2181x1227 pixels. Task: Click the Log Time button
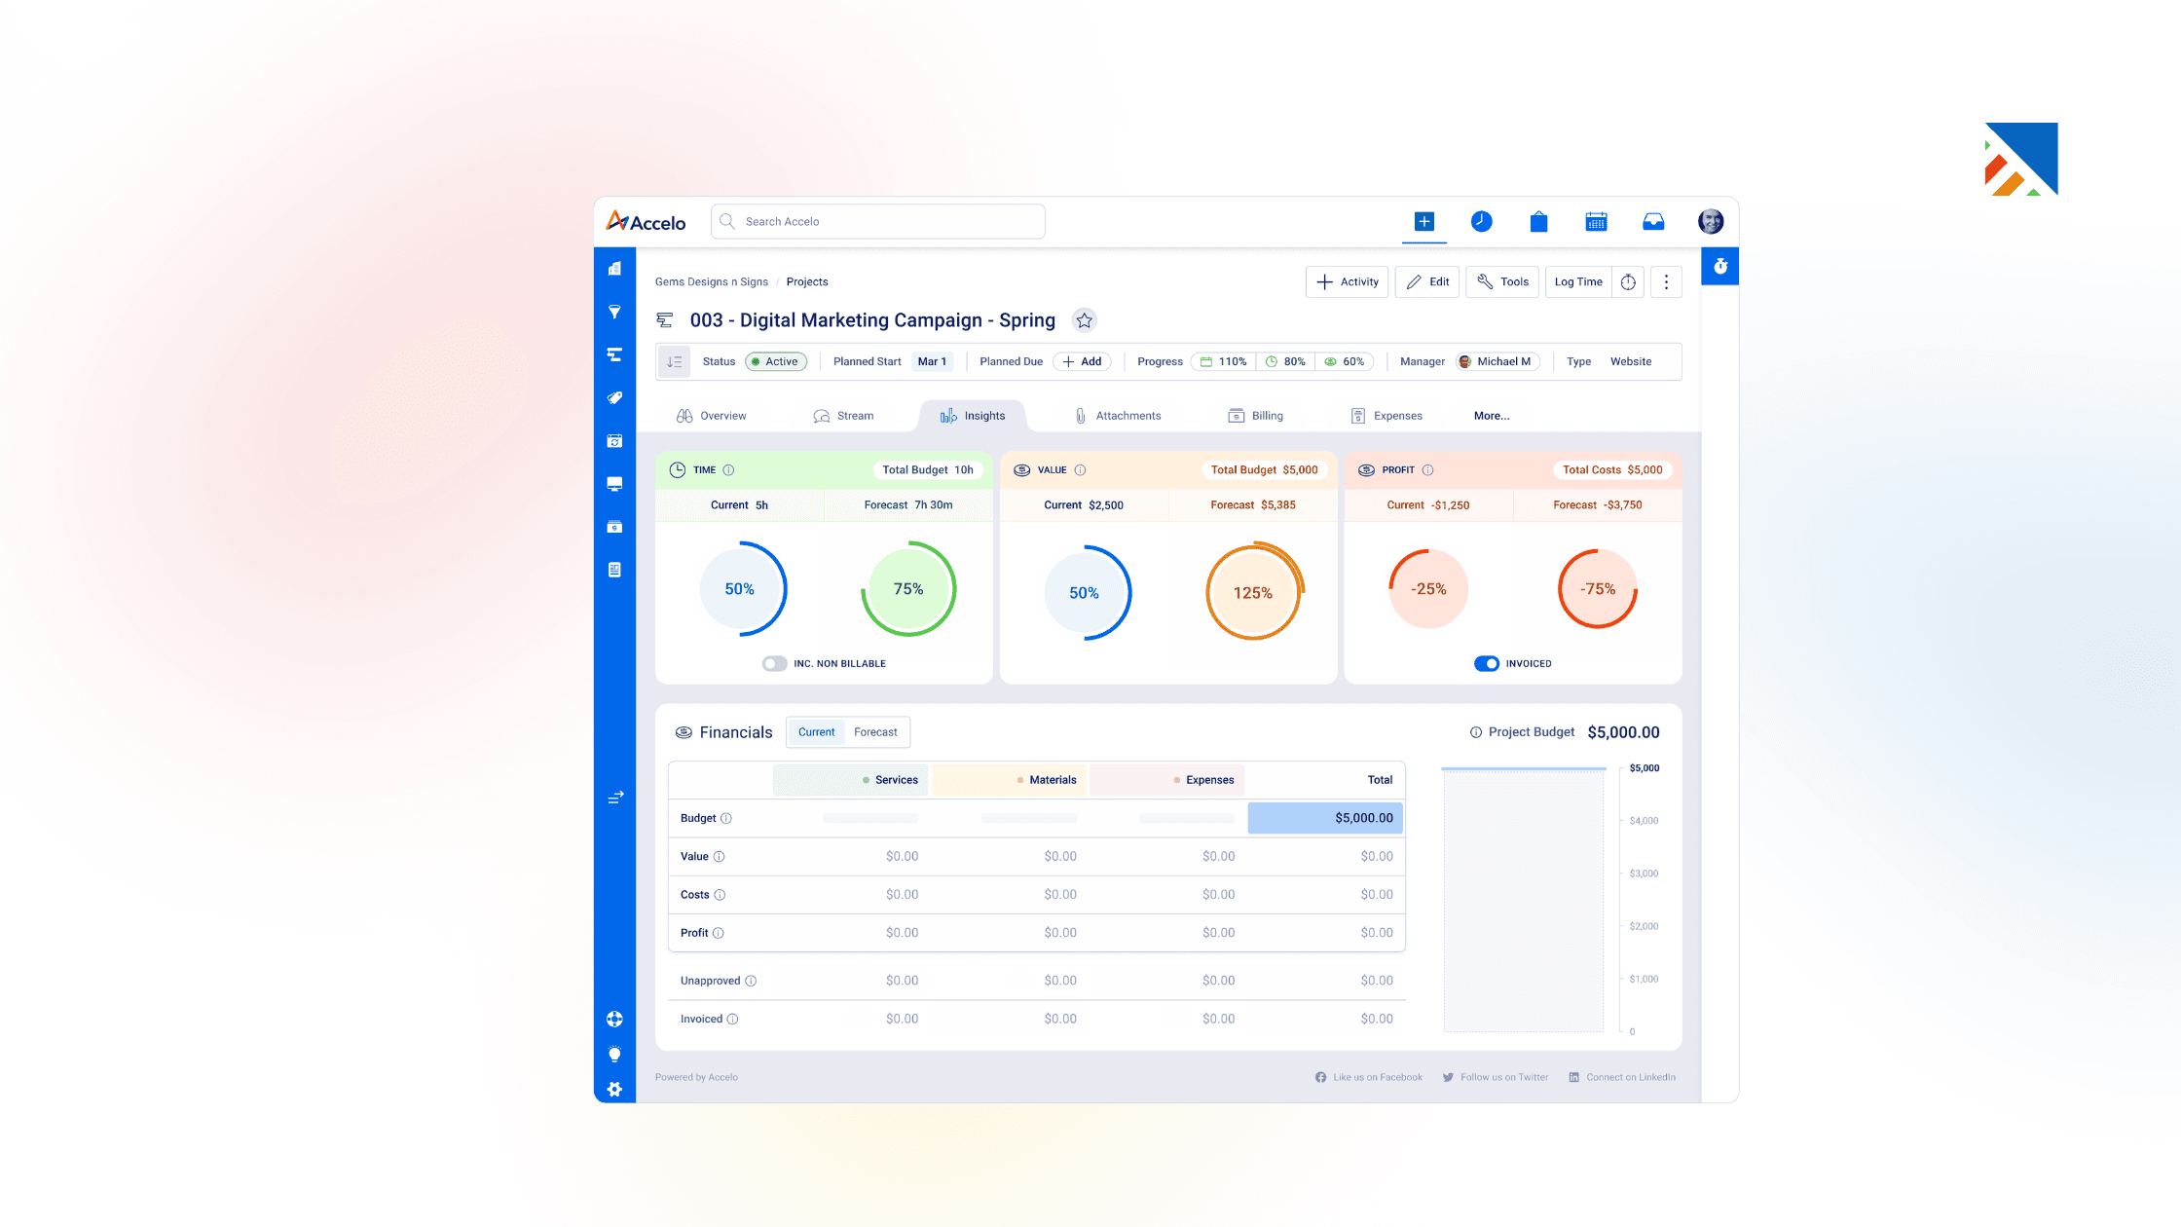click(1577, 281)
